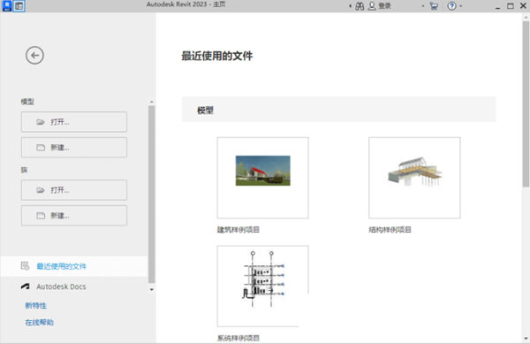Toggle the home view panel icon

point(19,6)
